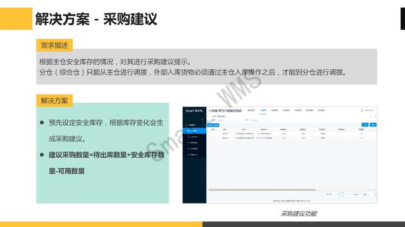Click the Smart WMS logo in sidebar
The width and height of the screenshot is (405, 227).
pos(194,111)
